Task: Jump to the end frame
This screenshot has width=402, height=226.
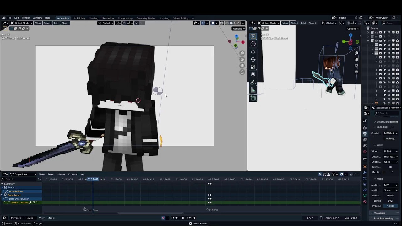Action: [193, 218]
